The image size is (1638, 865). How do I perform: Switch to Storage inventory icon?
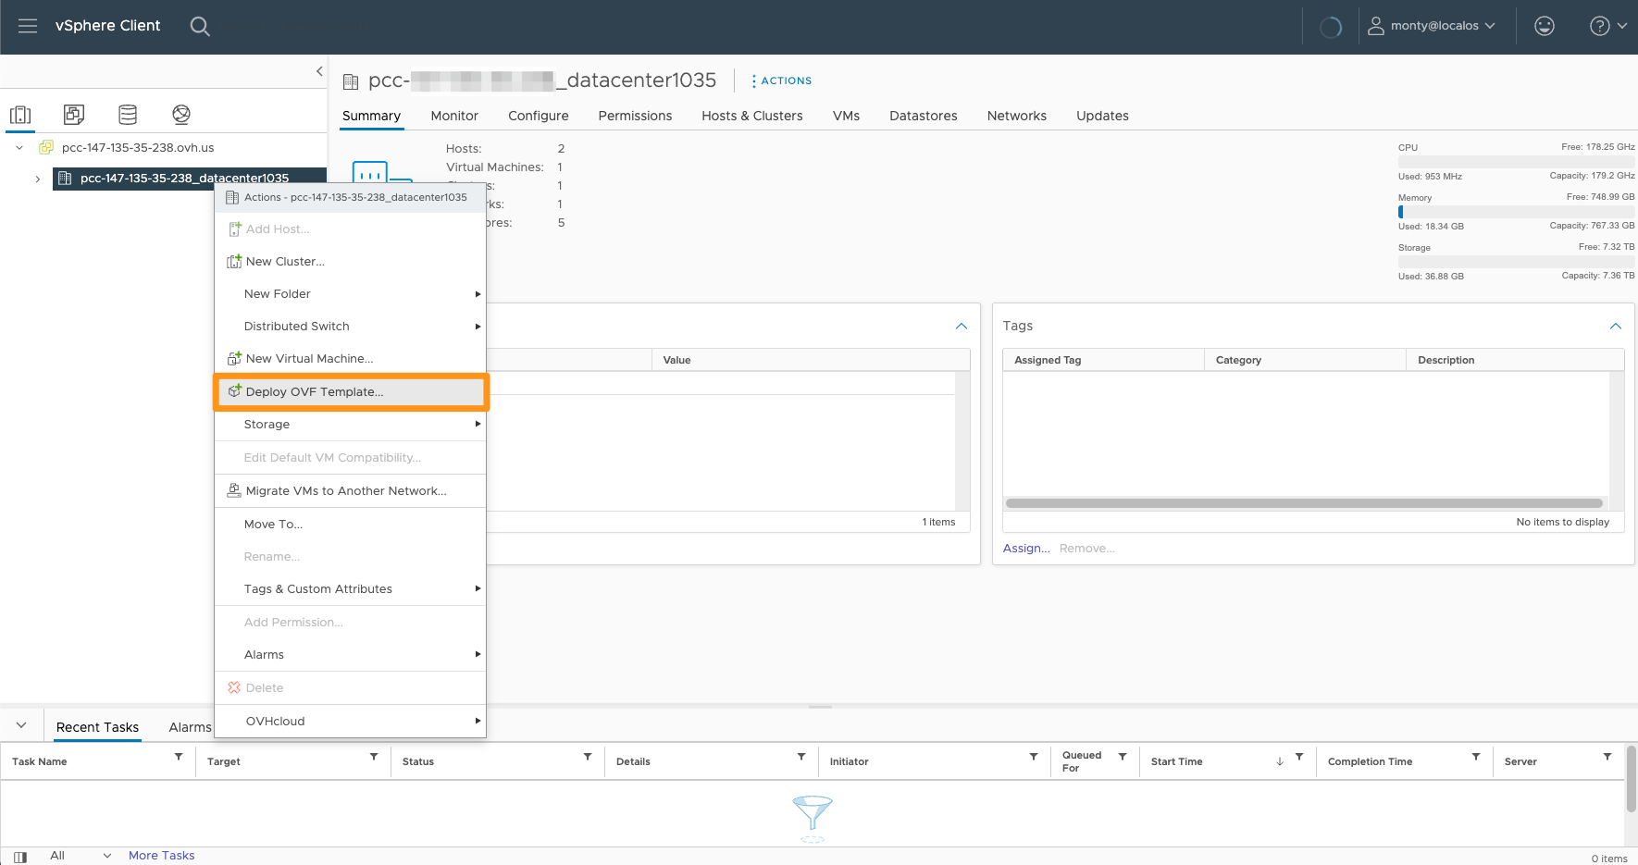coord(128,115)
